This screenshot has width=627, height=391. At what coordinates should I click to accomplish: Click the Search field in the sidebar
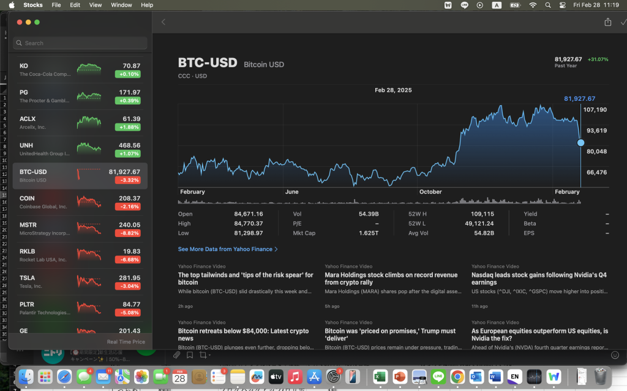80,43
